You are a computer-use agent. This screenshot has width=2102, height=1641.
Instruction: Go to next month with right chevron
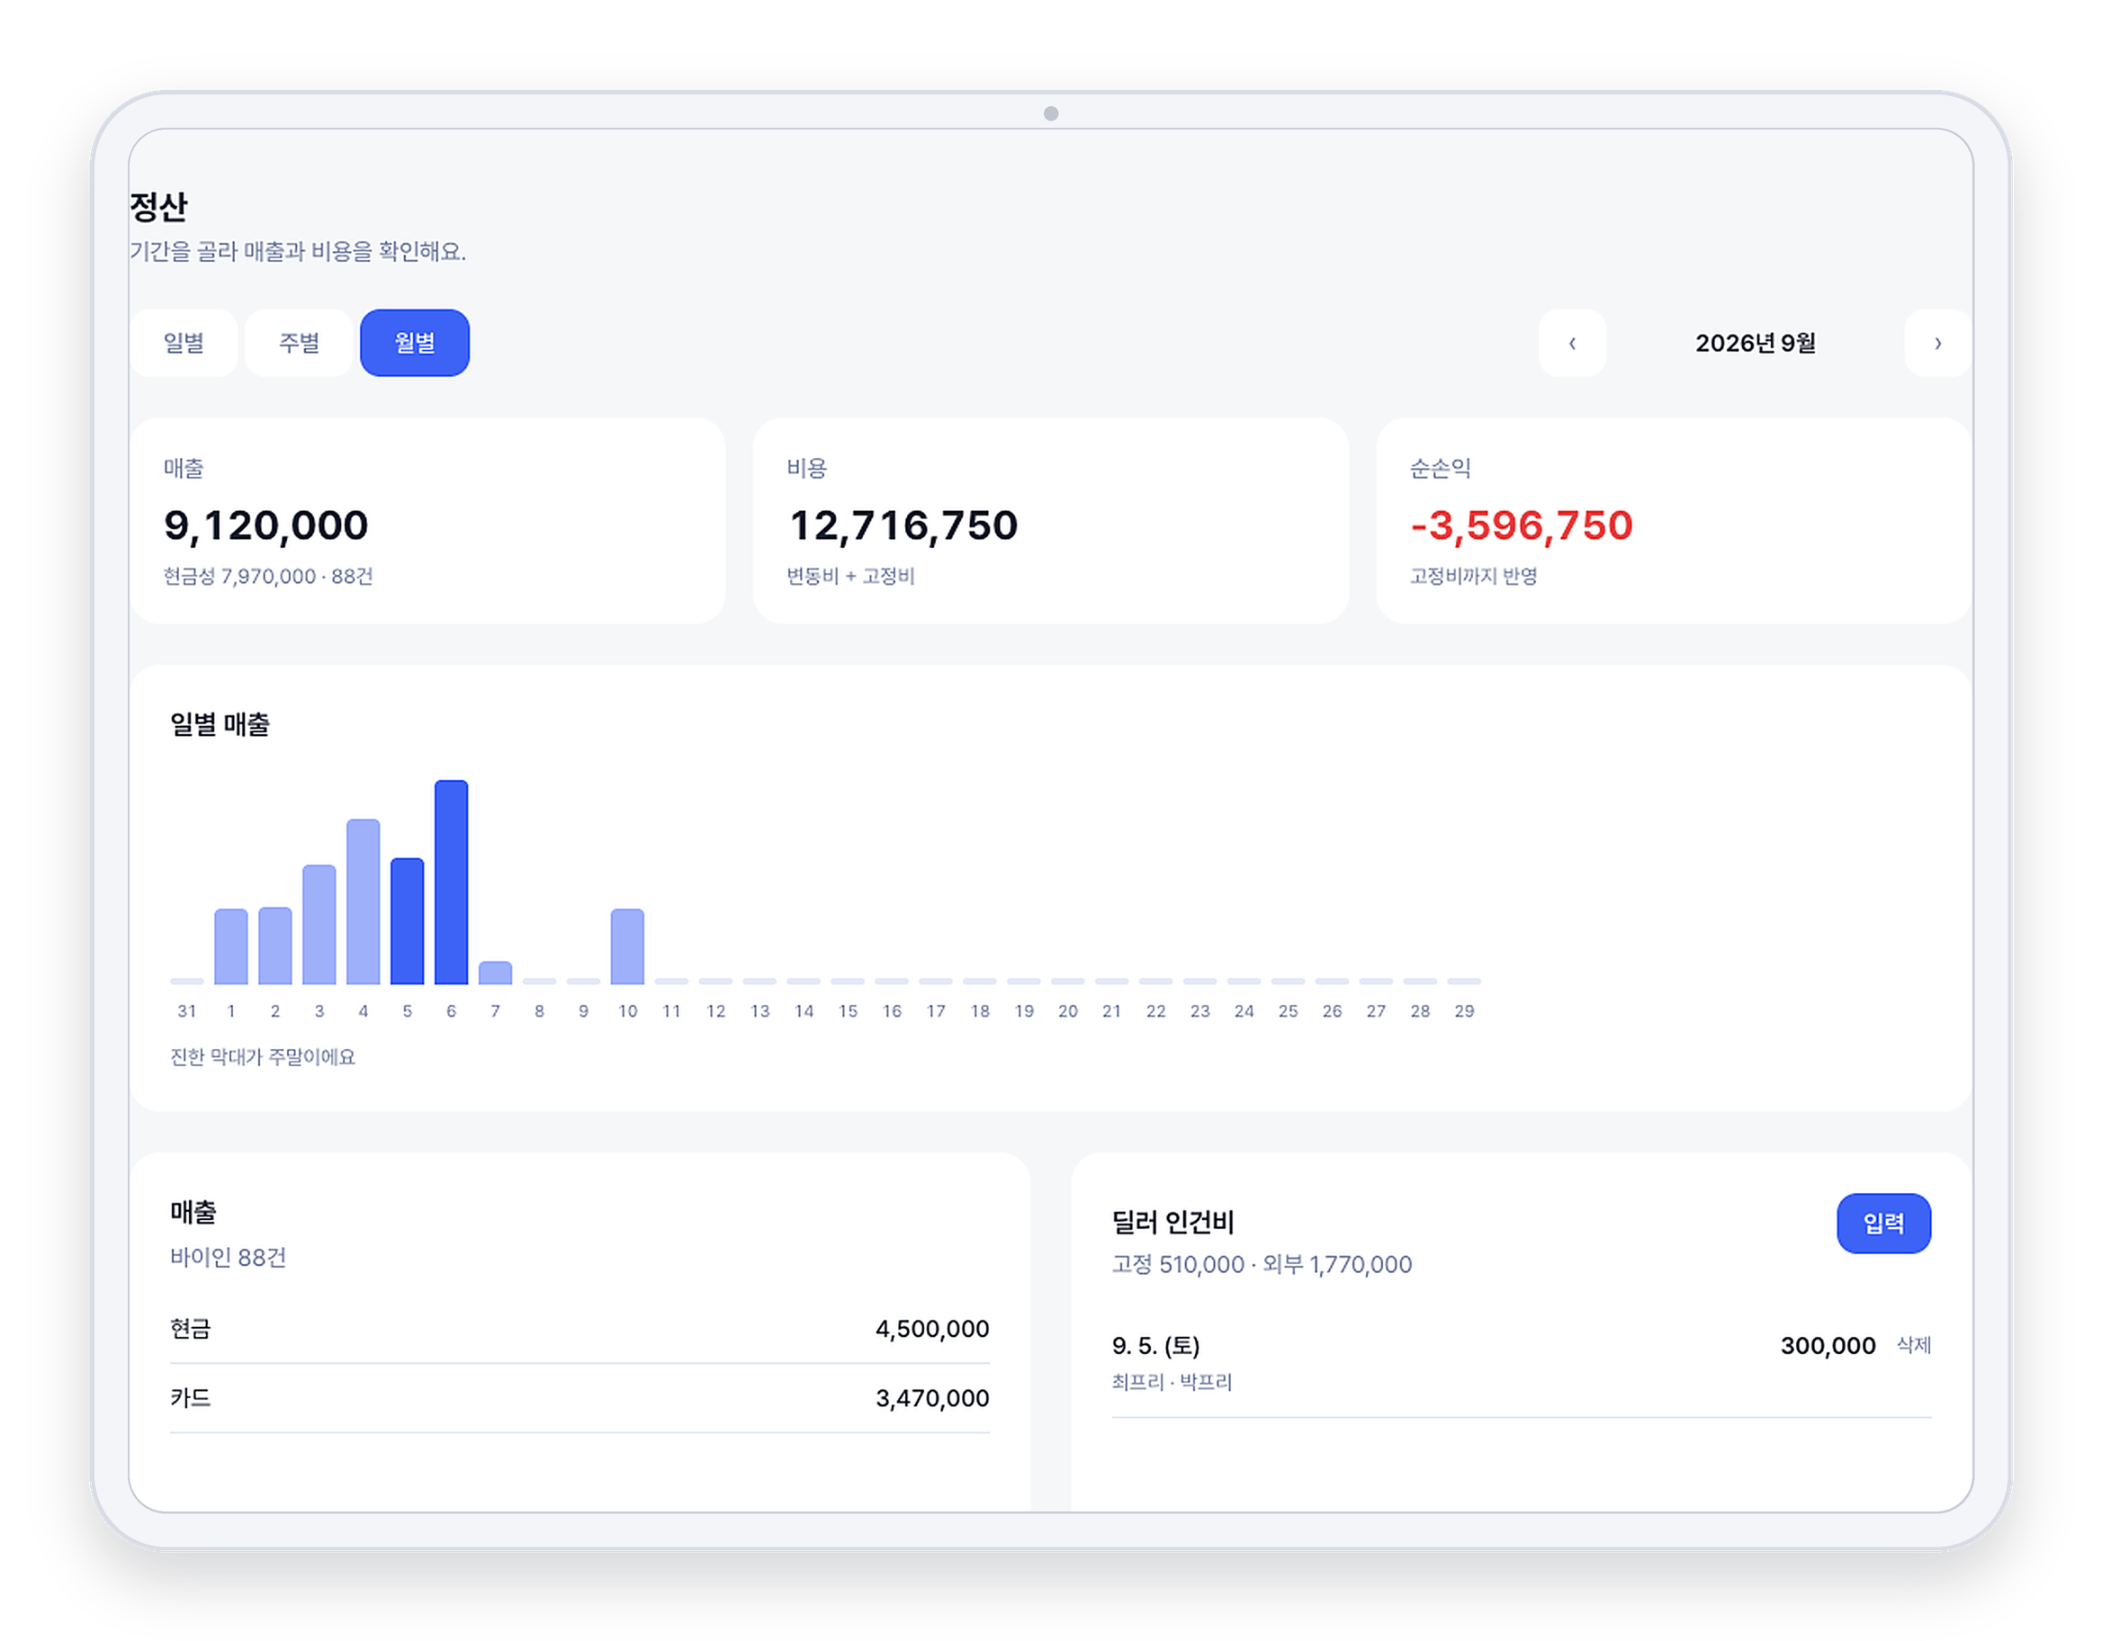pyautogui.click(x=1937, y=343)
